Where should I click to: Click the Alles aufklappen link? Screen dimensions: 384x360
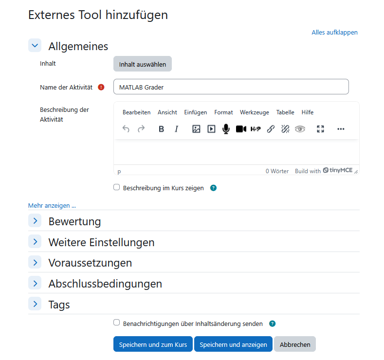tap(334, 32)
